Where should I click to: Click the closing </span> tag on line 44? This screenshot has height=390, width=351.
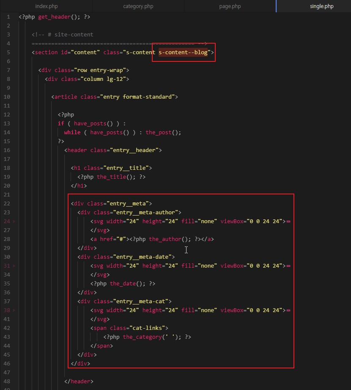101,346
